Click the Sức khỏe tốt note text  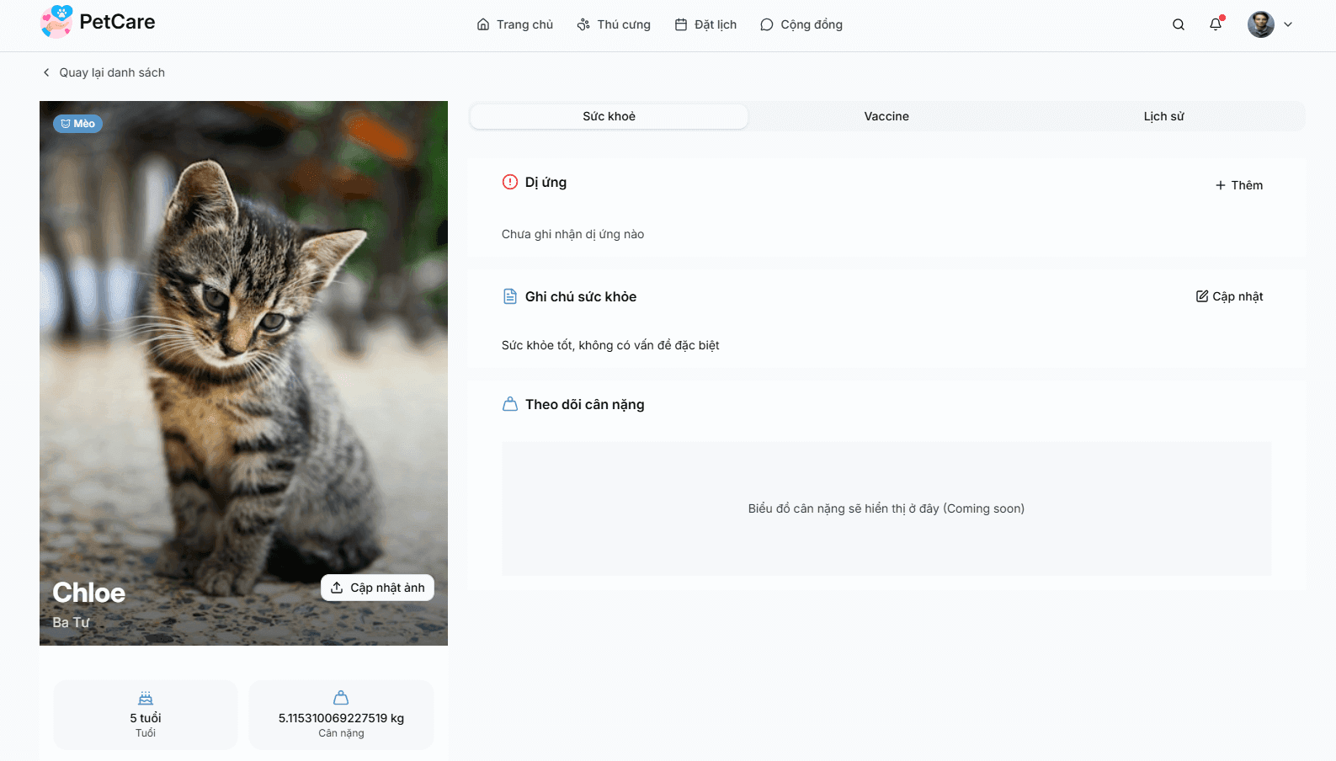point(610,345)
